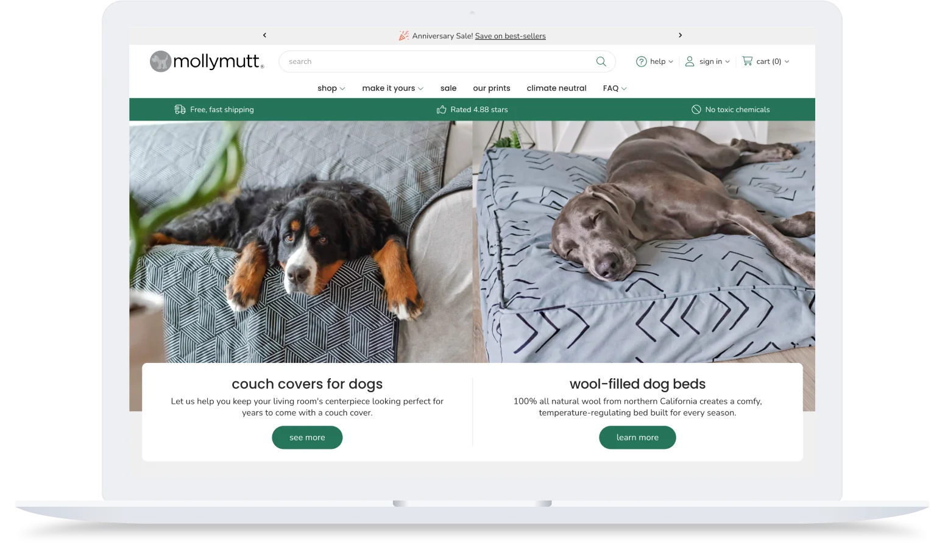Go to previous announcement with left arrow

tap(264, 35)
